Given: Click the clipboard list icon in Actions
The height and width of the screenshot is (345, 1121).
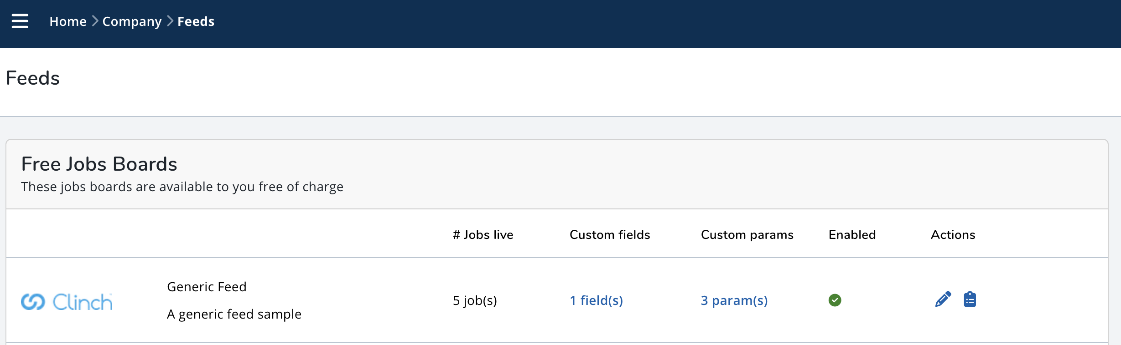Looking at the screenshot, I should click(970, 299).
